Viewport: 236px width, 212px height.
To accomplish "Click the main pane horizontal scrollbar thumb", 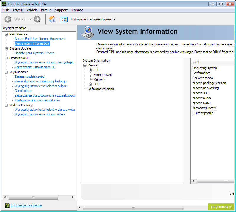I will [133, 208].
